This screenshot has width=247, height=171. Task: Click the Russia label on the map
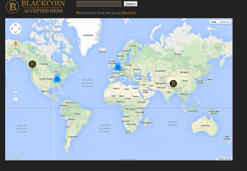coord(178,54)
